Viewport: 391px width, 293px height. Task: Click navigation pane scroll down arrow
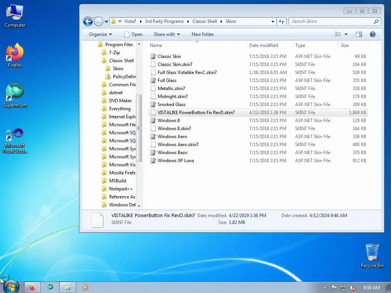pyautogui.click(x=139, y=206)
